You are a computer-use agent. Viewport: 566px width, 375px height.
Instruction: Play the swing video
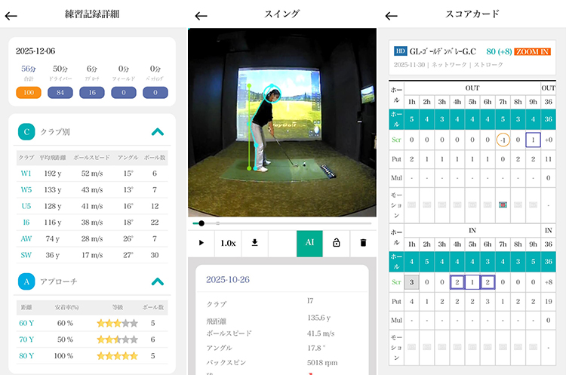pyautogui.click(x=201, y=243)
